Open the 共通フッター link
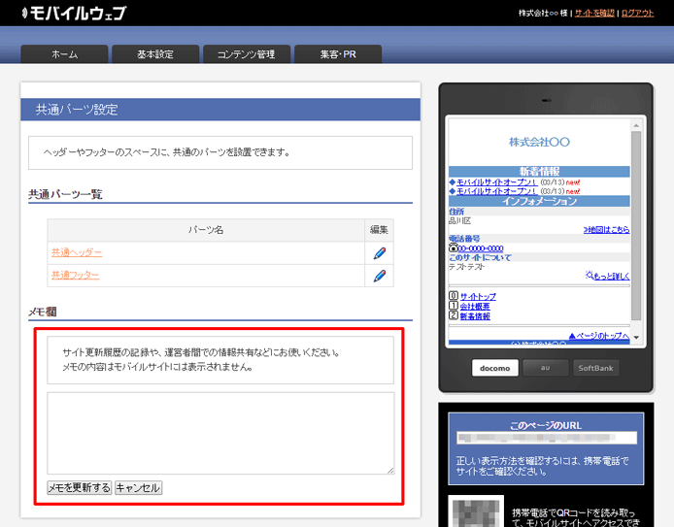The image size is (674, 527). pos(76,276)
